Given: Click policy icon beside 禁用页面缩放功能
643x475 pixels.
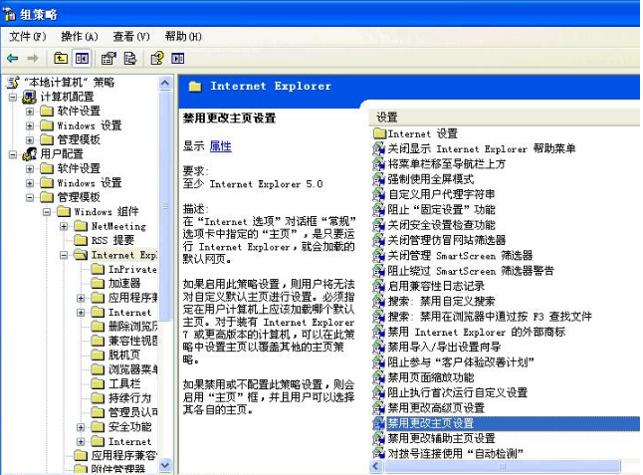Looking at the screenshot, I should point(378,377).
